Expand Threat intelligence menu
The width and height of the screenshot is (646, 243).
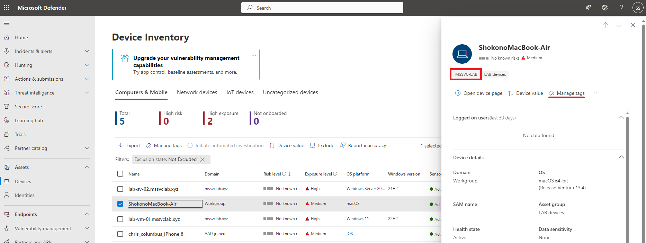coord(87,93)
